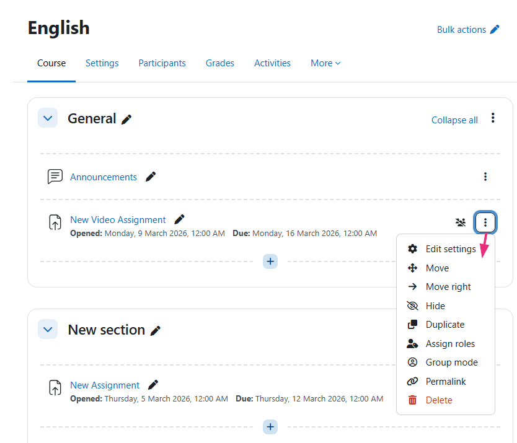
Task: Open the Announcements three-dot actions menu
Action: click(485, 177)
